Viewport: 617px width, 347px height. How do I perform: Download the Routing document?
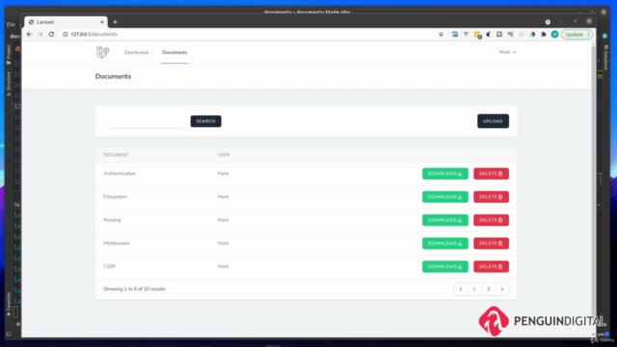445,220
